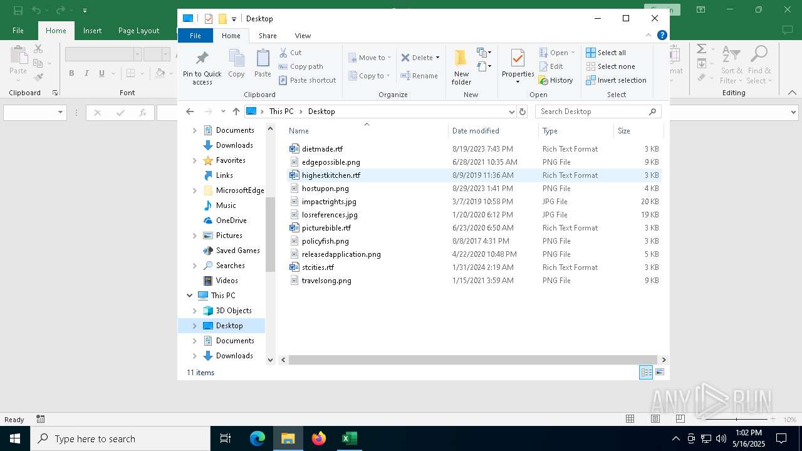Open Firefox from the taskbar
802x451 pixels.
319,438
